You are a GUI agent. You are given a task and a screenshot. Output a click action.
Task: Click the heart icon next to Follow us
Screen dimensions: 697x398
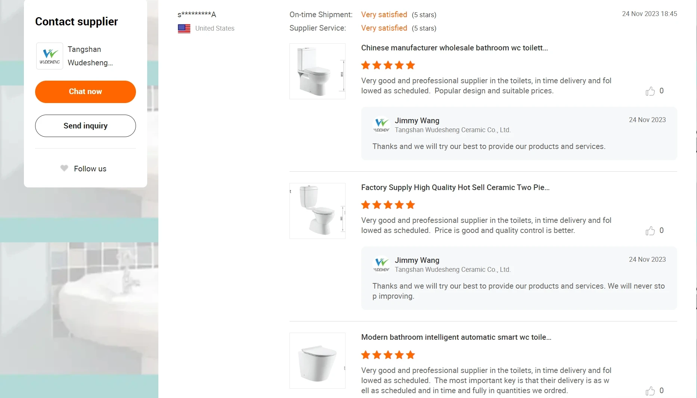(64, 168)
